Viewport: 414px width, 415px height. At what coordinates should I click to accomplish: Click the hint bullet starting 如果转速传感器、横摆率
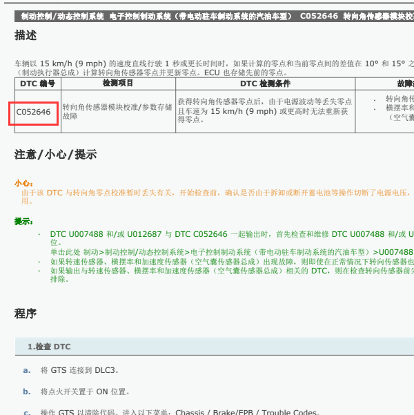tap(232, 262)
